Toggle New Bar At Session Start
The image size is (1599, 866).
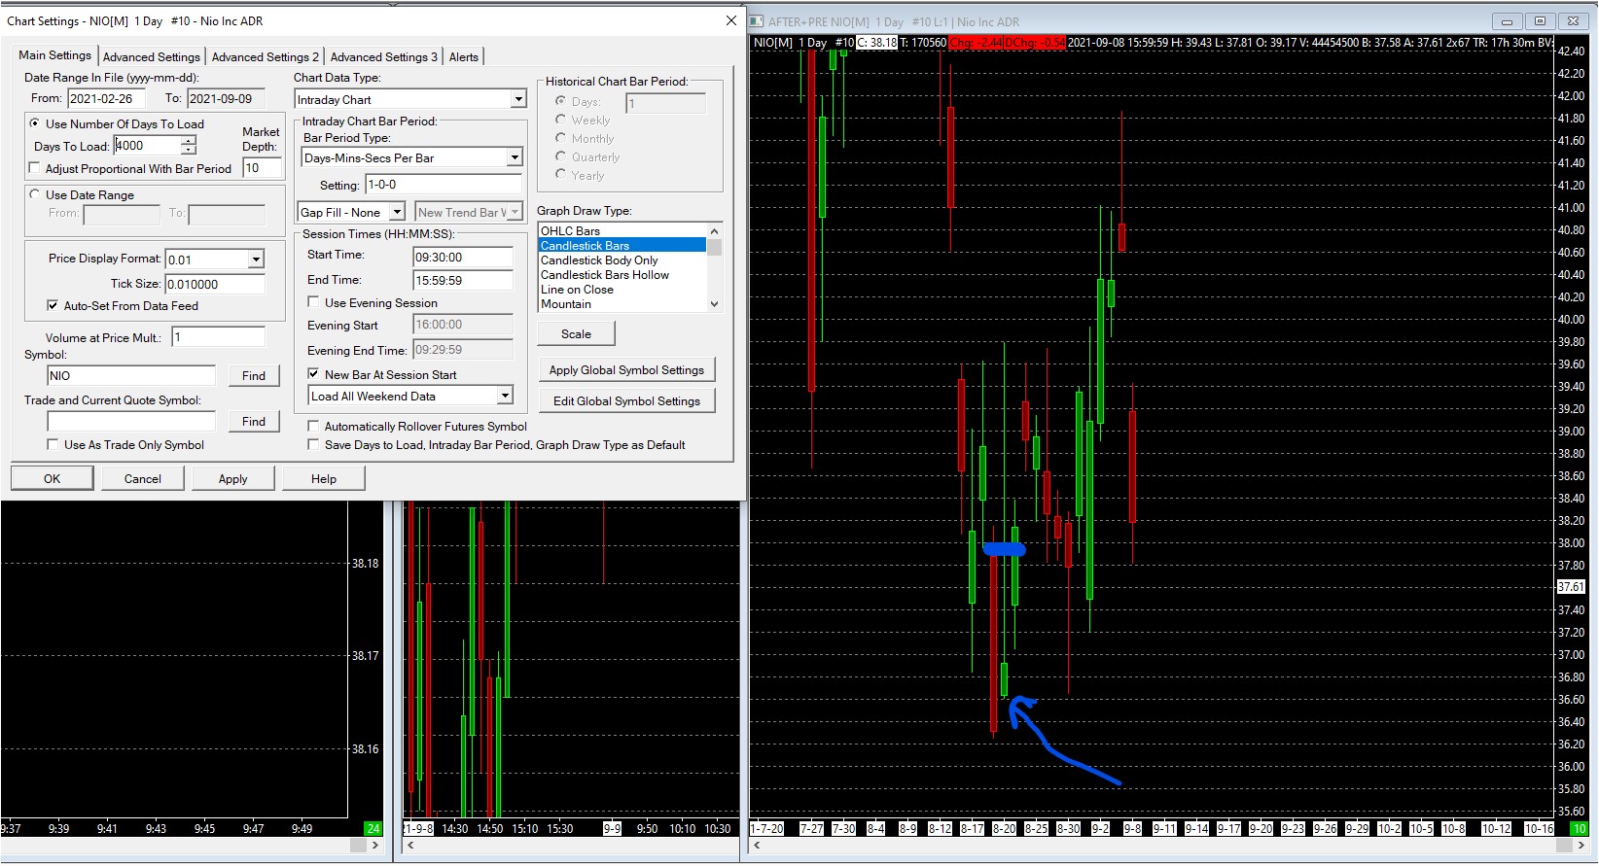[313, 373]
